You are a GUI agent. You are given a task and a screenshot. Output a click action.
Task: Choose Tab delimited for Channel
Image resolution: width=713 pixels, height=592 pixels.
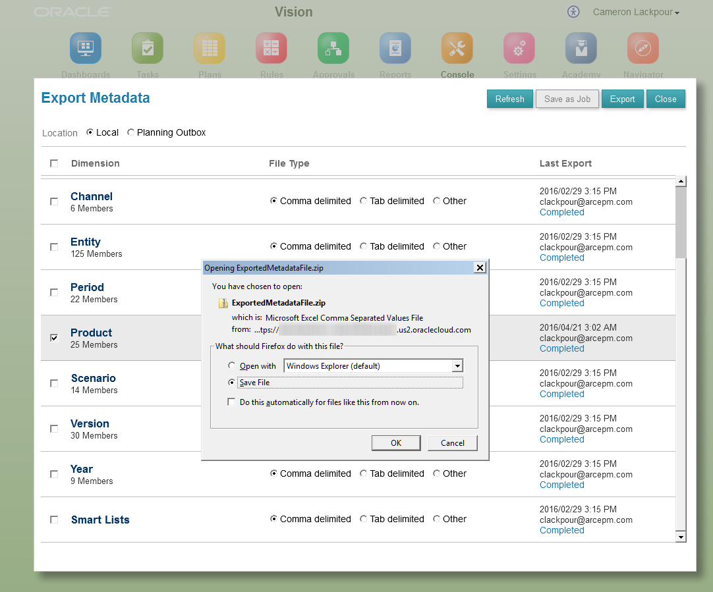tap(363, 200)
